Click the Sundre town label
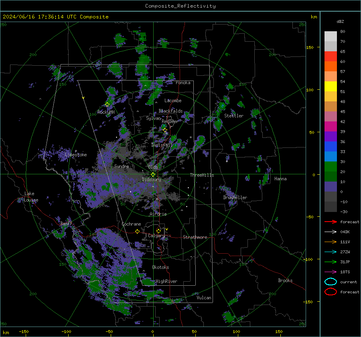Image resolution: width=361 pixels, height=337 pixels. pos(122,166)
